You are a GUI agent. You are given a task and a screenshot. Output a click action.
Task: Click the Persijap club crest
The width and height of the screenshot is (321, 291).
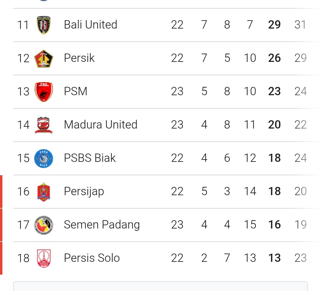tap(44, 192)
